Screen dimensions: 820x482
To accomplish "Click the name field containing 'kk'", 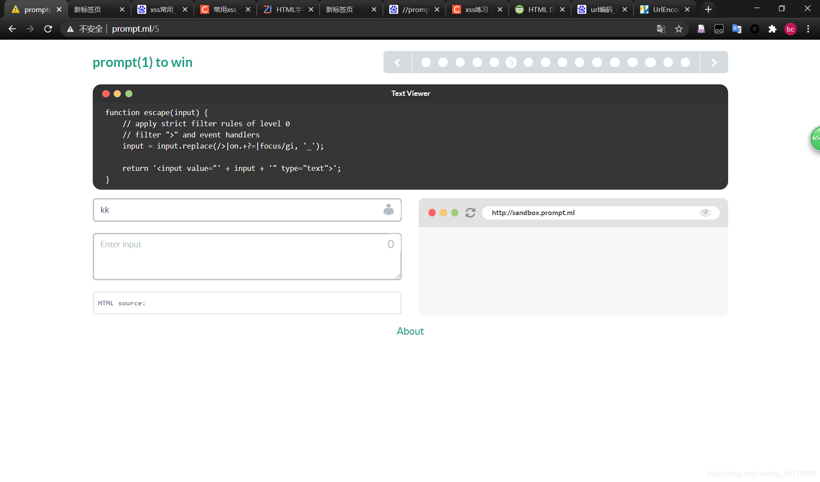I will pos(247,210).
